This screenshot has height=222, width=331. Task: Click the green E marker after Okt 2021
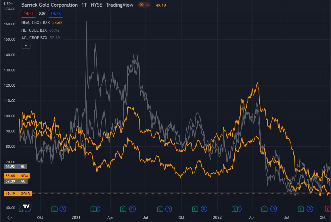click(x=195, y=208)
